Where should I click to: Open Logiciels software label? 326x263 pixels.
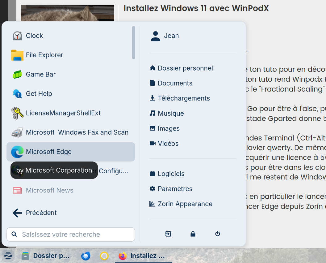[x=171, y=174]
